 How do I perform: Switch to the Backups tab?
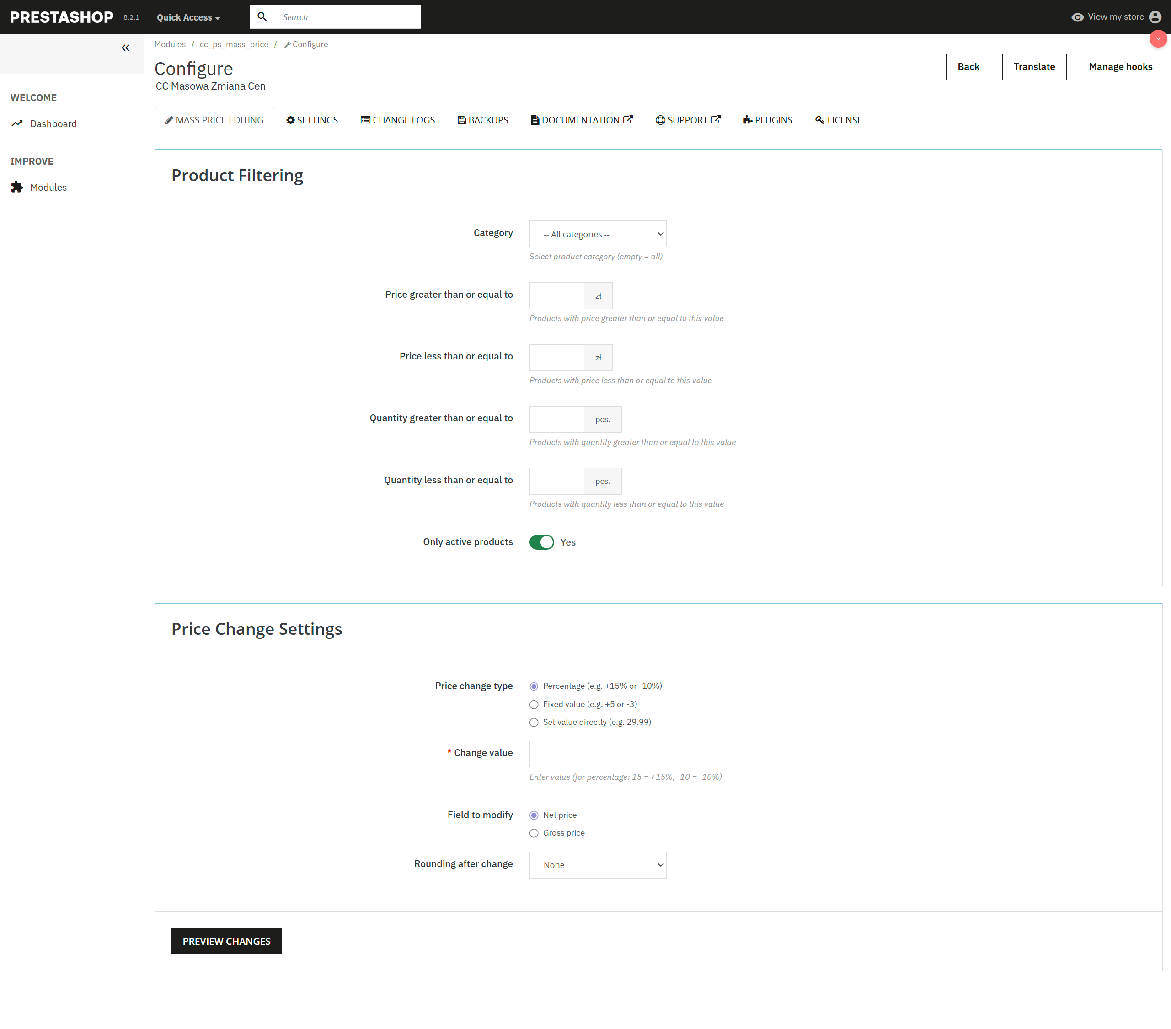coord(483,120)
